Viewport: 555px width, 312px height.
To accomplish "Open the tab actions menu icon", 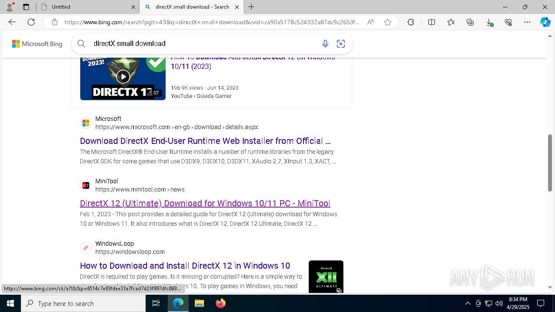I will tap(26, 7).
